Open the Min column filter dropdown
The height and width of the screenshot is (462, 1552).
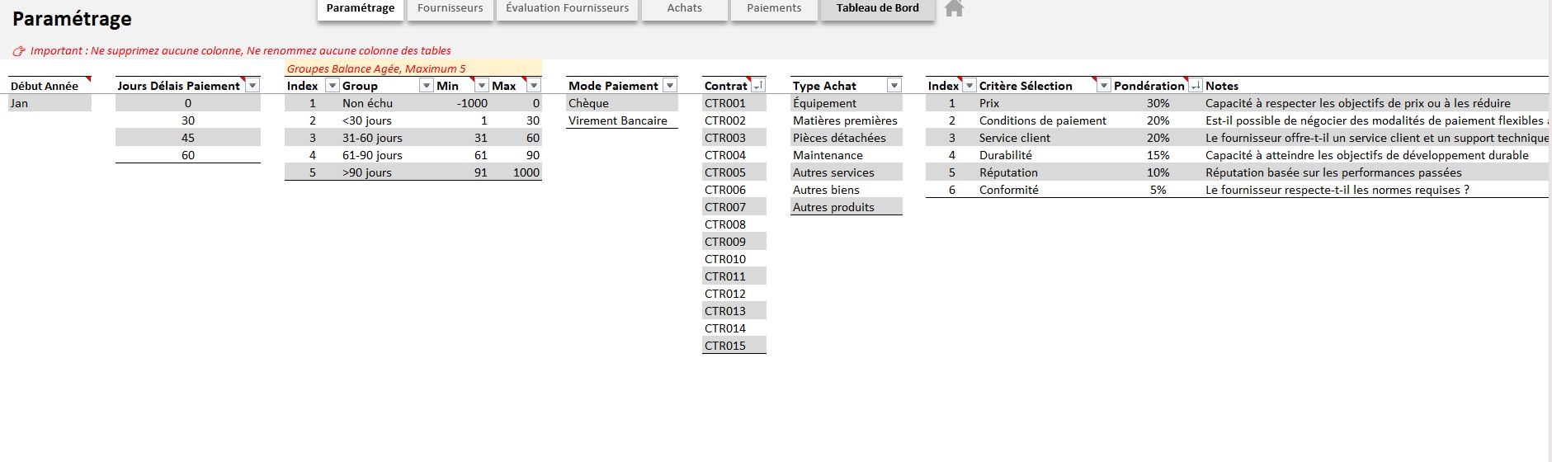pyautogui.click(x=482, y=86)
